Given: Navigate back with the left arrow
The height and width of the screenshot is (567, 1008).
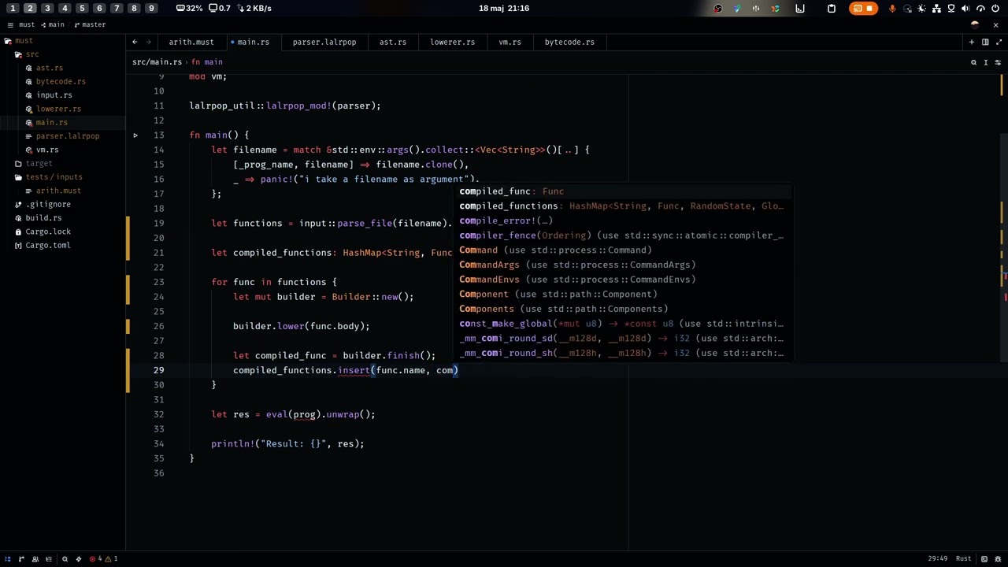Looking at the screenshot, I should (x=135, y=42).
